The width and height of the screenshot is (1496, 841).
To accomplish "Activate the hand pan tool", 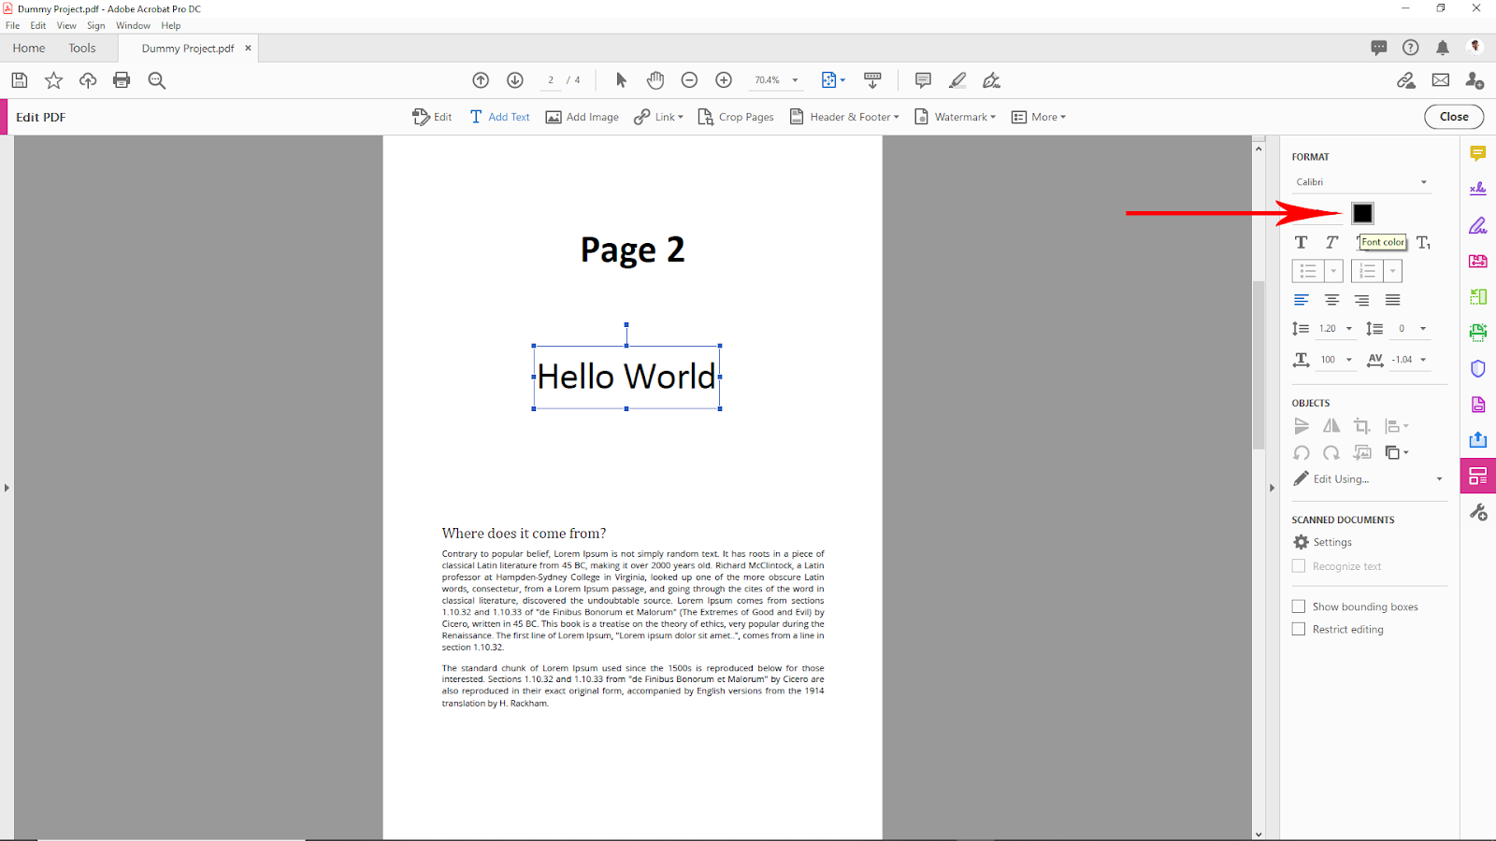I will pos(655,80).
